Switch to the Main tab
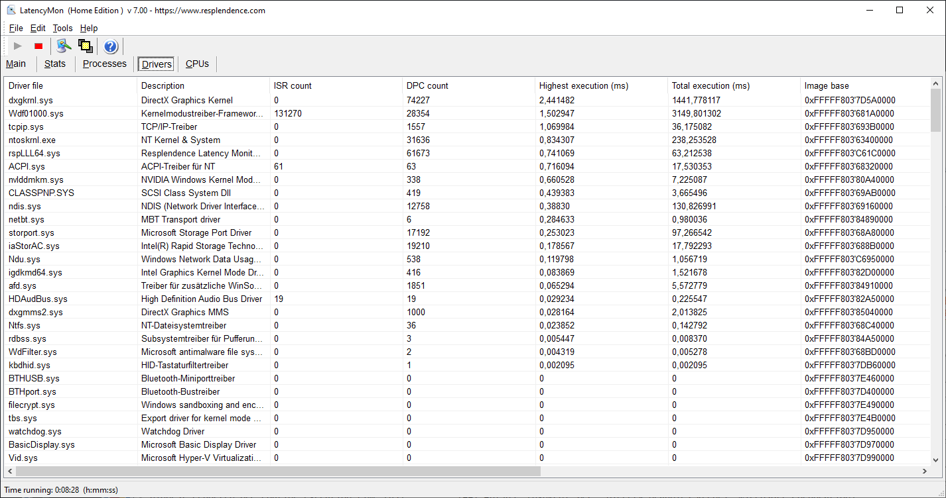The image size is (946, 498). [16, 64]
